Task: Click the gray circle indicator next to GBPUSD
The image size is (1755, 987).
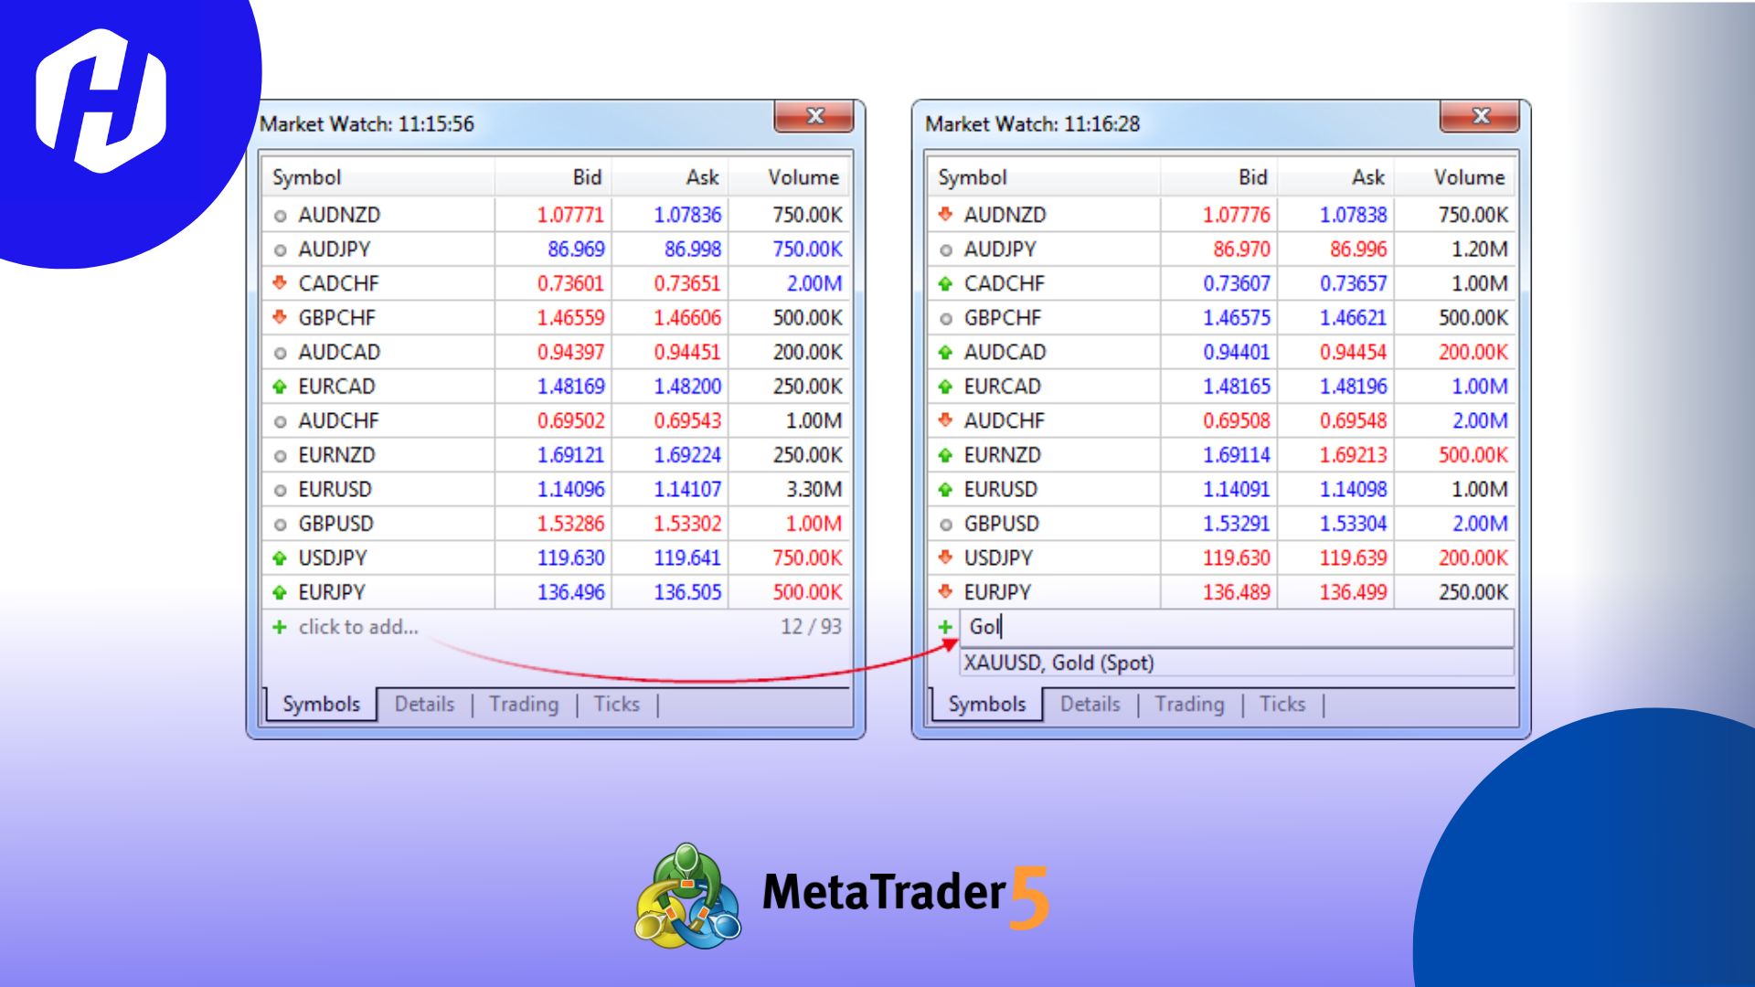Action: tap(280, 523)
